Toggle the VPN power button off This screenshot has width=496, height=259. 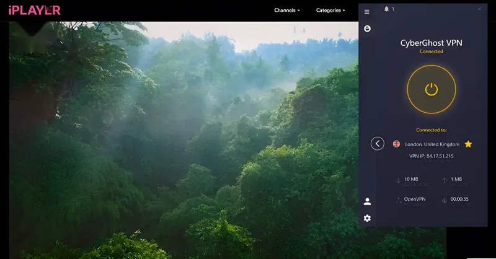point(432,89)
